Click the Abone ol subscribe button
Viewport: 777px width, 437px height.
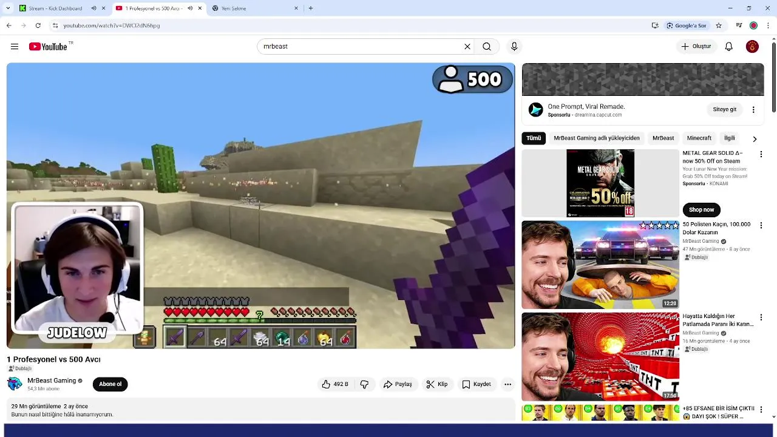click(110, 384)
